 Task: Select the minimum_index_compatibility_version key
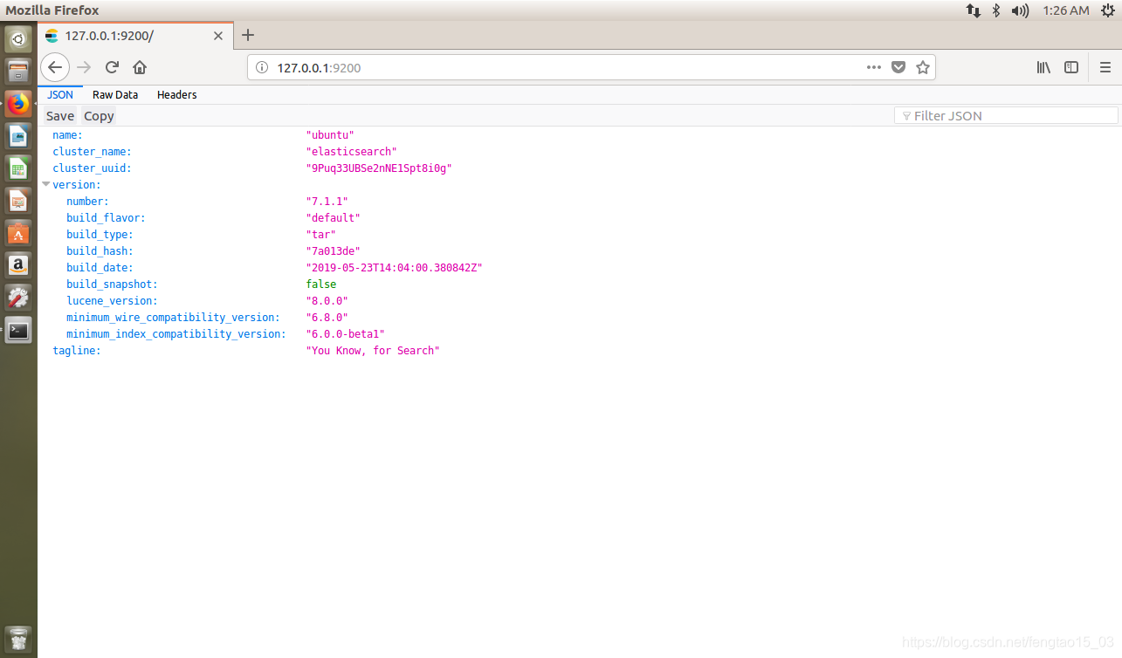tap(176, 334)
